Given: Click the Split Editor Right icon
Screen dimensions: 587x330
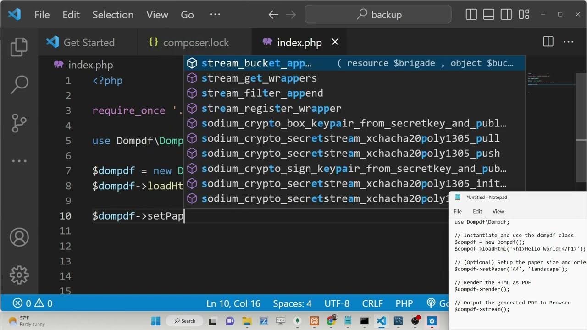Looking at the screenshot, I should pos(548,42).
